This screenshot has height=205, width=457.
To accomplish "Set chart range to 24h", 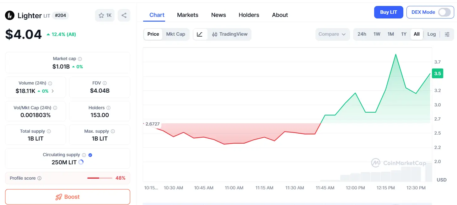I will point(362,34).
